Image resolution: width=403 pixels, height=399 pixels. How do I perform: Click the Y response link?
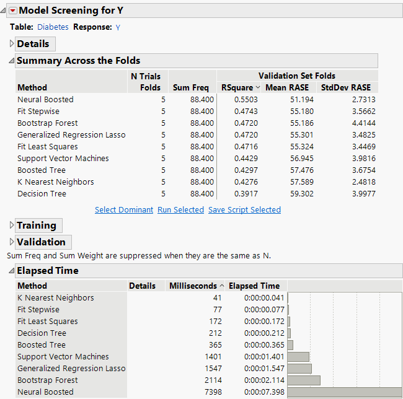tap(118, 27)
